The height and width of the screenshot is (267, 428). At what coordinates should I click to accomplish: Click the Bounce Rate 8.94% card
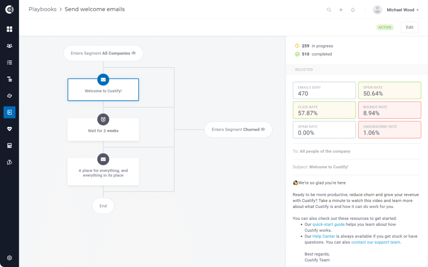click(390, 110)
